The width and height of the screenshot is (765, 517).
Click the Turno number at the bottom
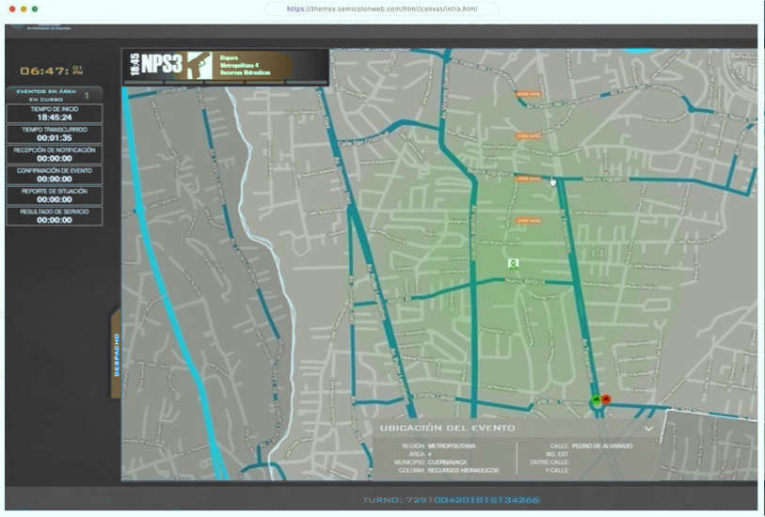click(x=450, y=499)
